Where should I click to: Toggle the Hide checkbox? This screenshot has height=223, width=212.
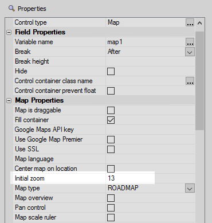click(111, 71)
